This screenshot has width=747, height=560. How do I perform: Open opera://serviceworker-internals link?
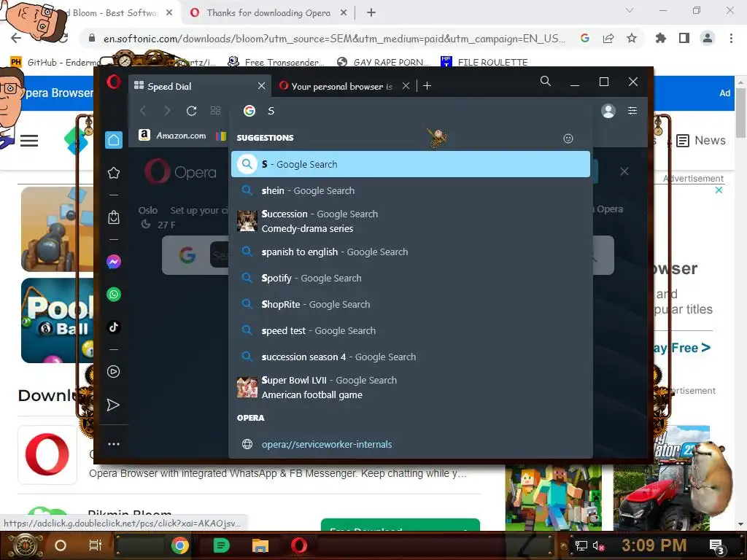(x=326, y=444)
